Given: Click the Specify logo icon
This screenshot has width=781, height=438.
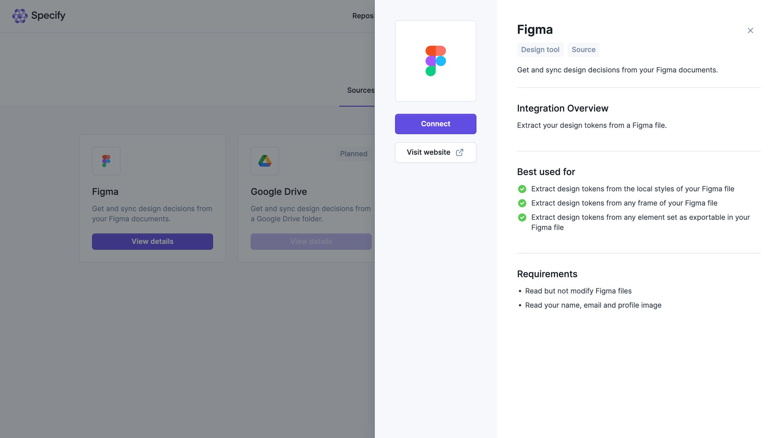Looking at the screenshot, I should point(20,15).
